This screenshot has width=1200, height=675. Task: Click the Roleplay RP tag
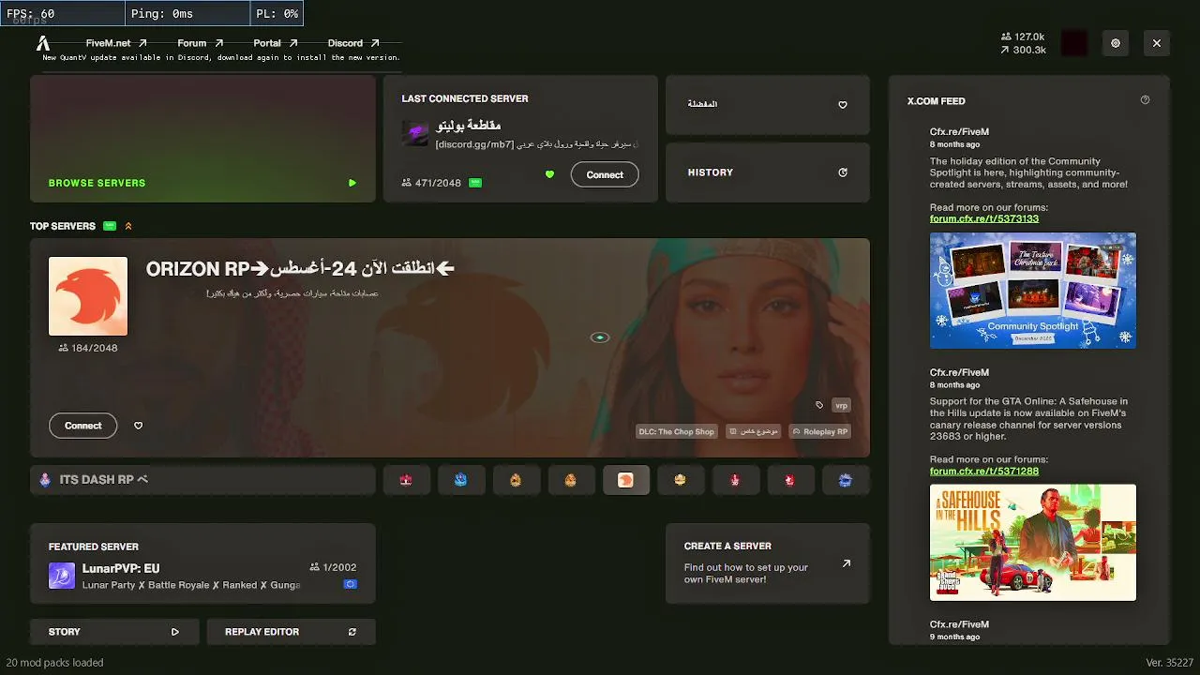pyautogui.click(x=819, y=431)
